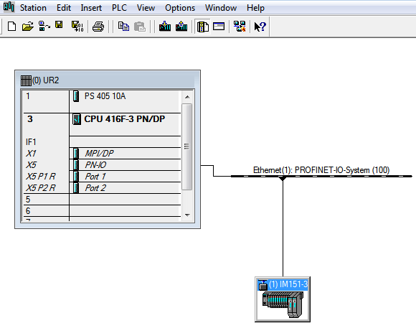Click the New station toolbar icon
This screenshot has width=416, height=336.
tap(11, 27)
